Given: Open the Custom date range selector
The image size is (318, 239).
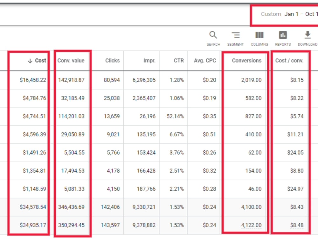Looking at the screenshot, I should coord(289,14).
